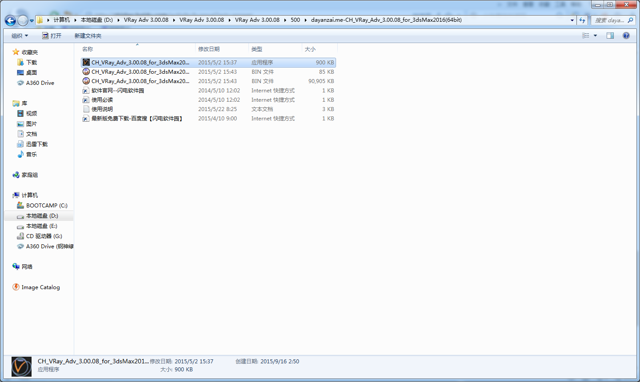Click date cell 2015/5/22 8:25

[217, 109]
